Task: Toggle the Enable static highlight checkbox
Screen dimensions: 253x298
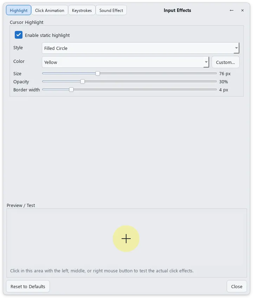Action: [19, 35]
